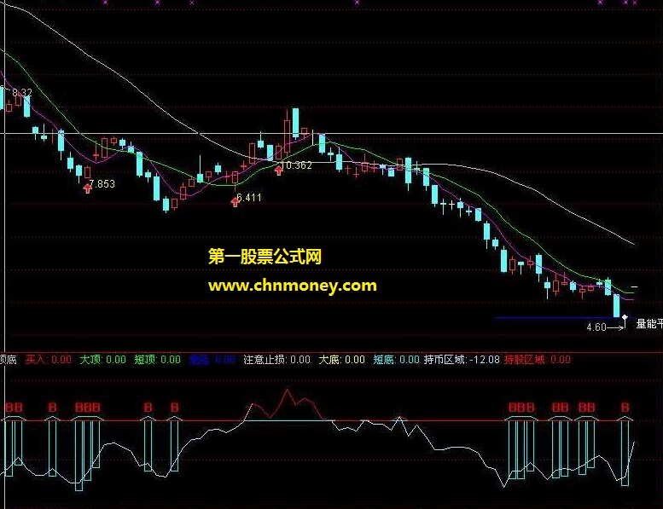Select the 买入: 0.00 indicator value

48,360
